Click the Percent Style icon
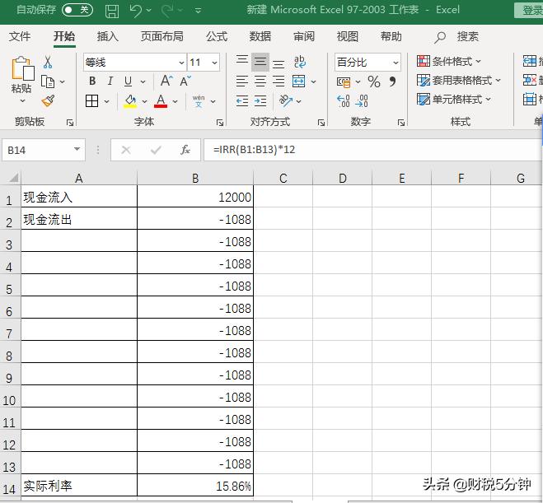The width and height of the screenshot is (543, 503). [x=374, y=82]
